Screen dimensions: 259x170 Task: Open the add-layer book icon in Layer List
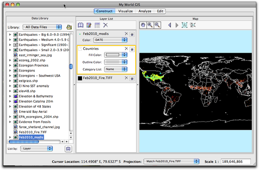coord(81,25)
